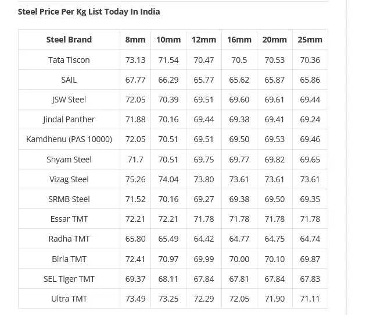366x315 pixels.
Task: Click the Steel Brand column header
Action: pyautogui.click(x=69, y=40)
